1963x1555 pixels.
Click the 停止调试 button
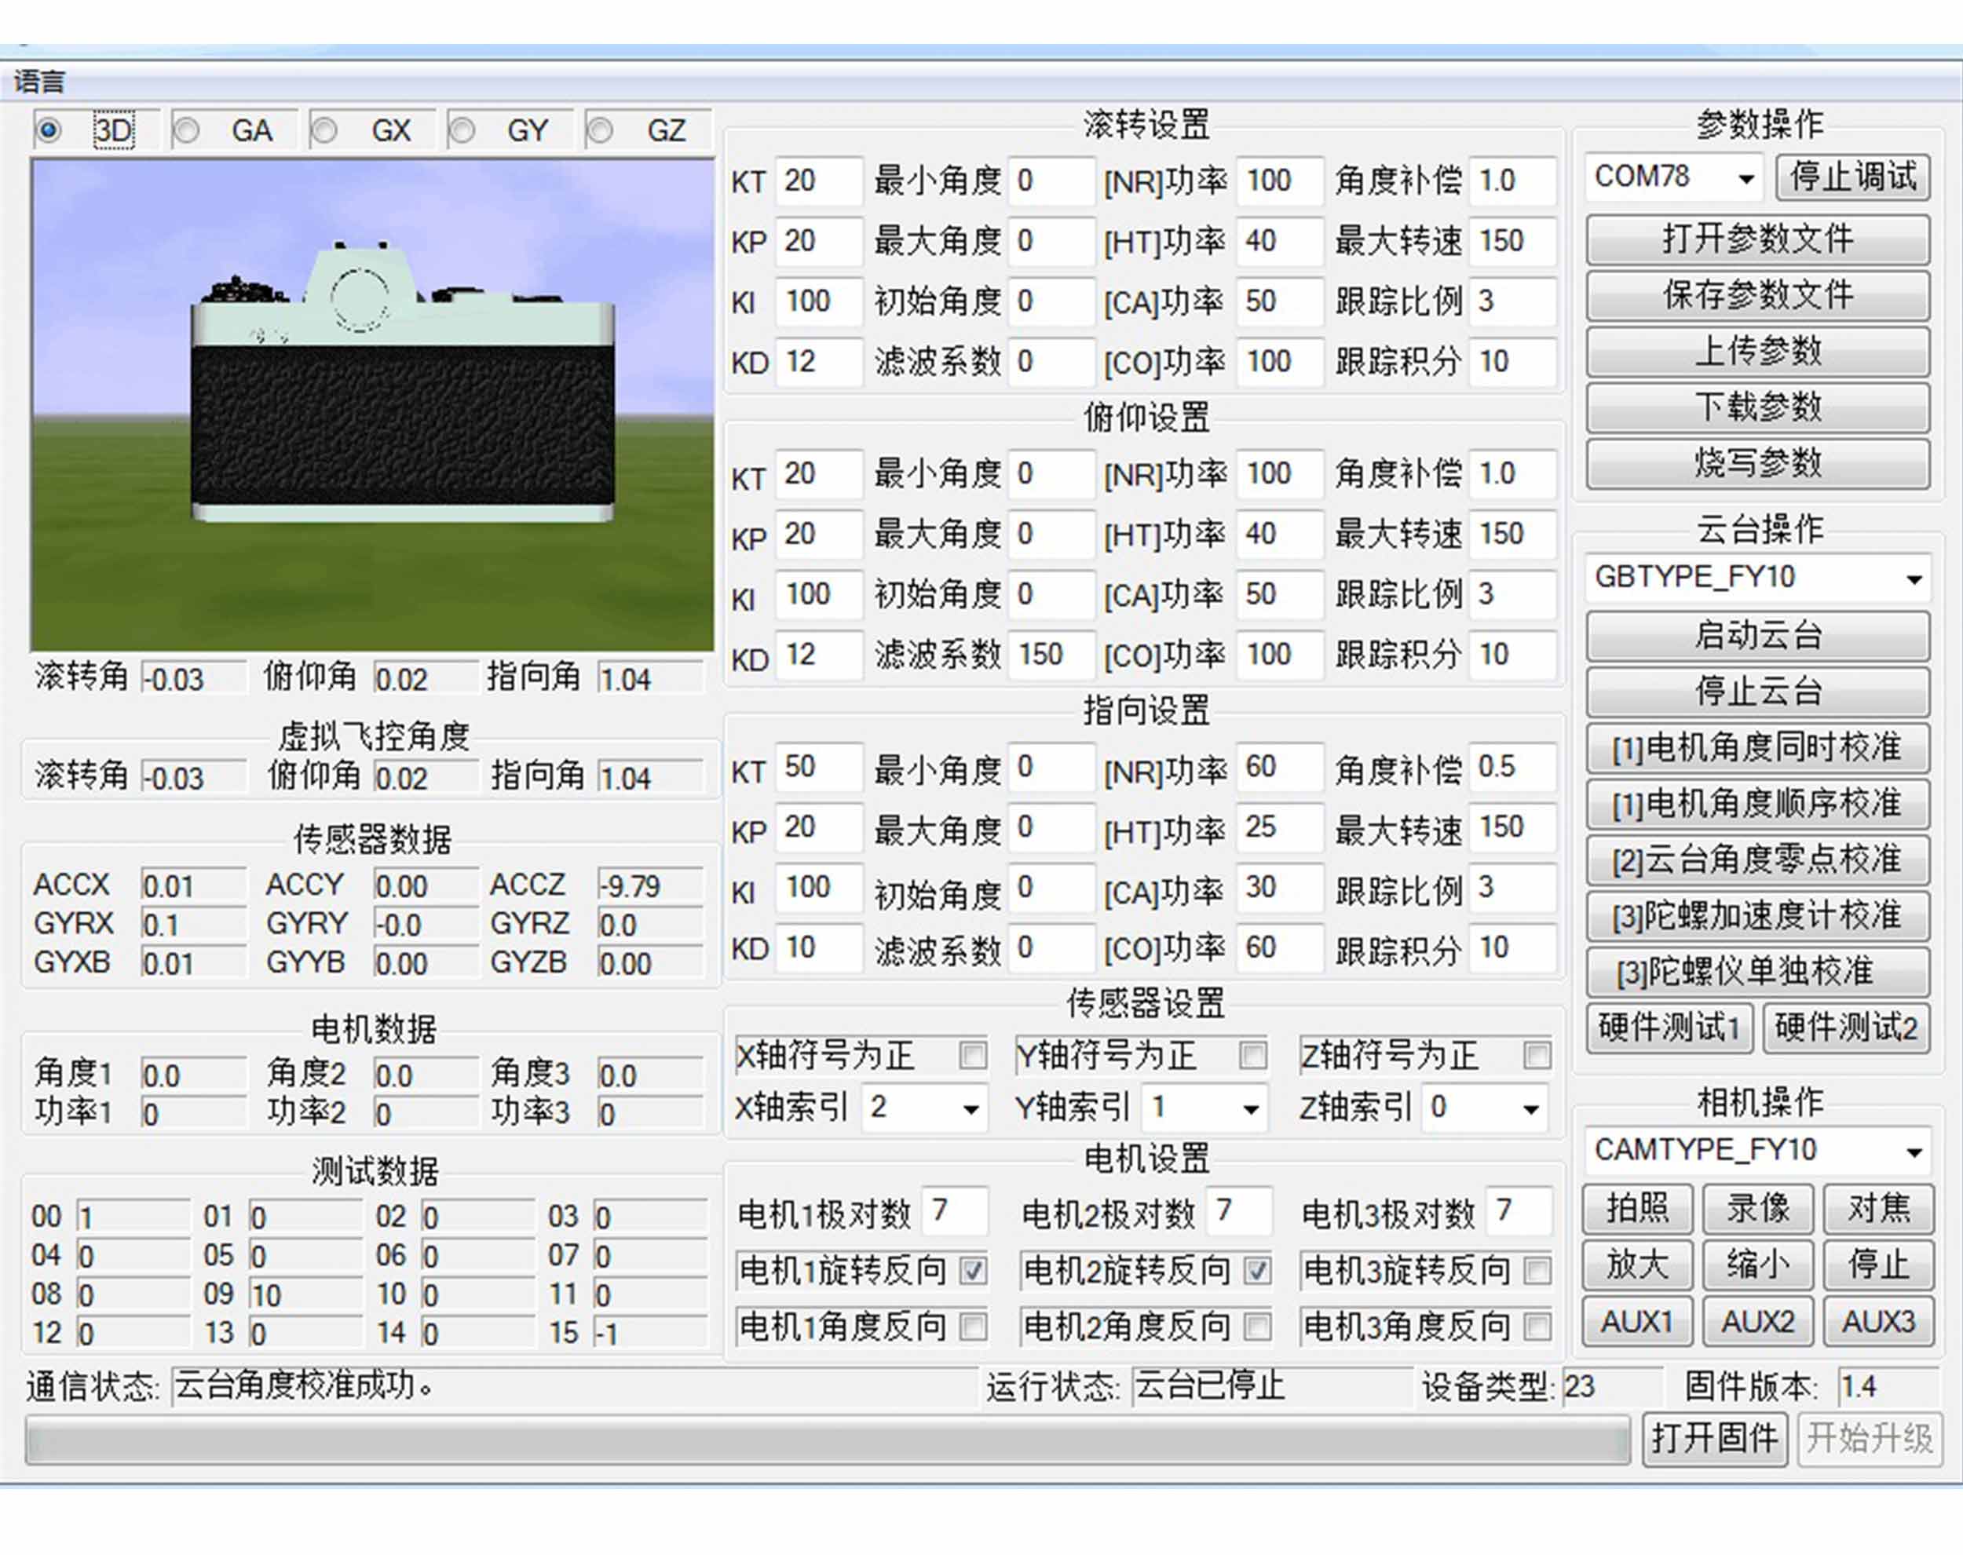pyautogui.click(x=1852, y=177)
